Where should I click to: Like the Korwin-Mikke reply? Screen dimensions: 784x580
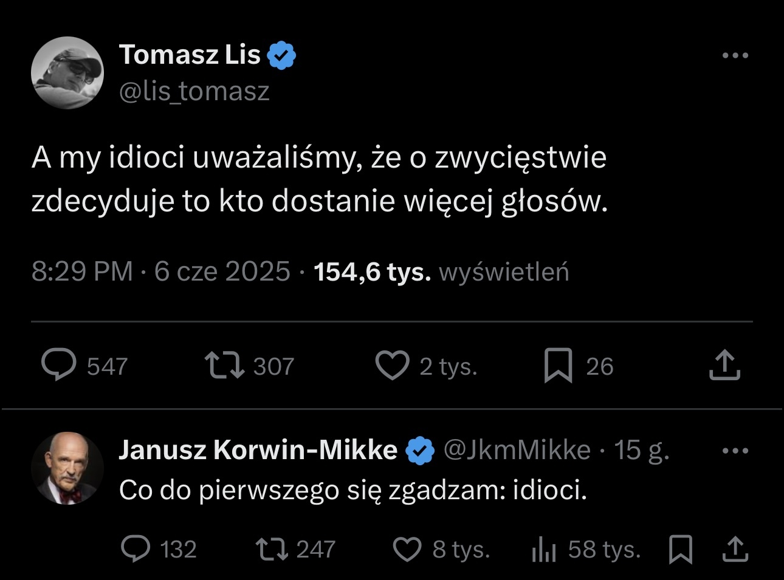coord(407,549)
